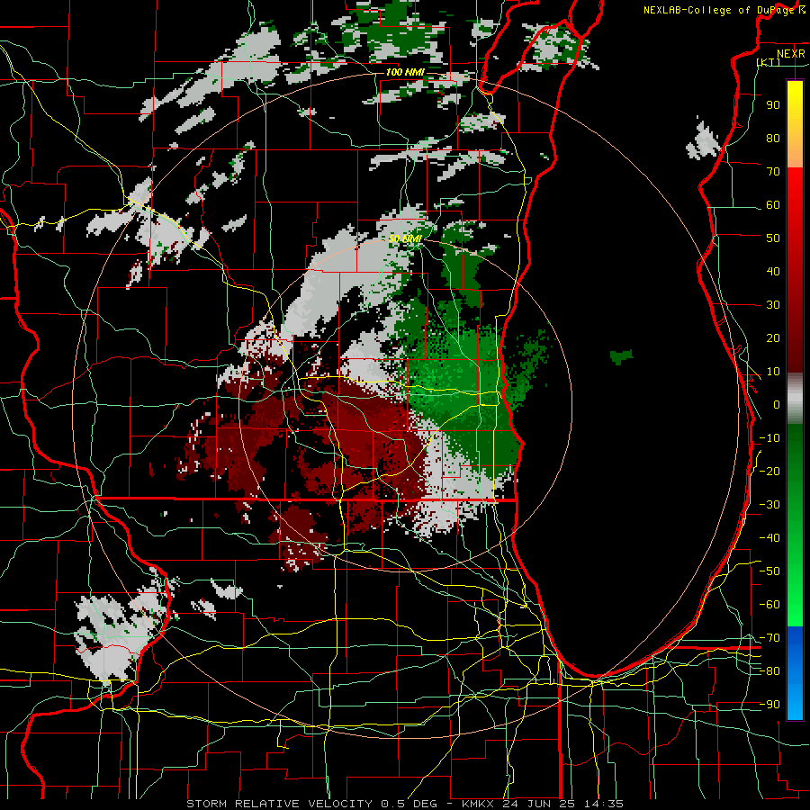810x810 pixels.
Task: Click the small green echo over the lake
Action: [x=621, y=356]
